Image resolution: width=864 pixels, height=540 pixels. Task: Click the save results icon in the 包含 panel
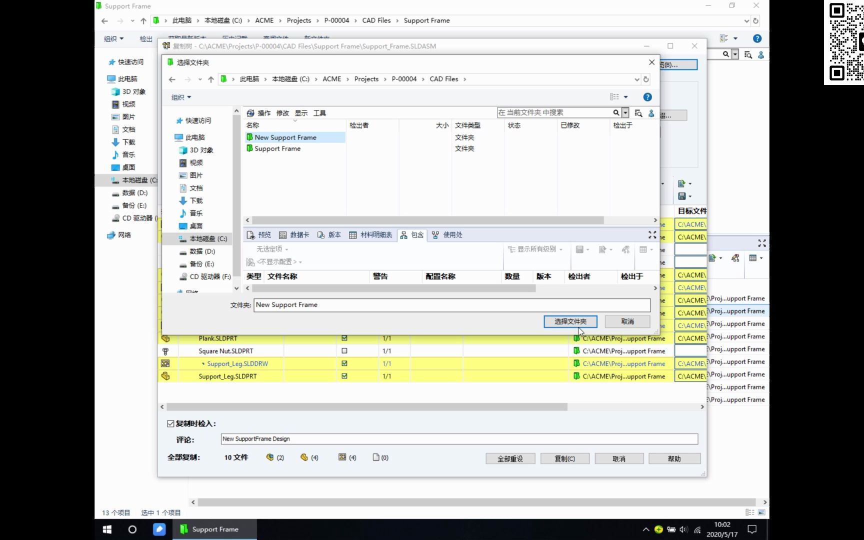pos(580,249)
